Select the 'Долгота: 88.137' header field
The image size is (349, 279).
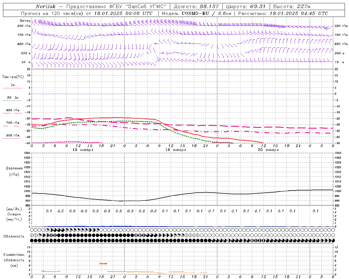(x=196, y=7)
